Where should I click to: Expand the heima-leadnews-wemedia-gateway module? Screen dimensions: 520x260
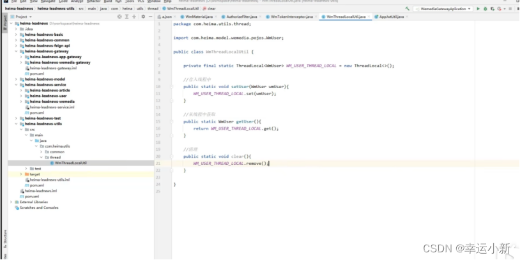tap(21, 63)
